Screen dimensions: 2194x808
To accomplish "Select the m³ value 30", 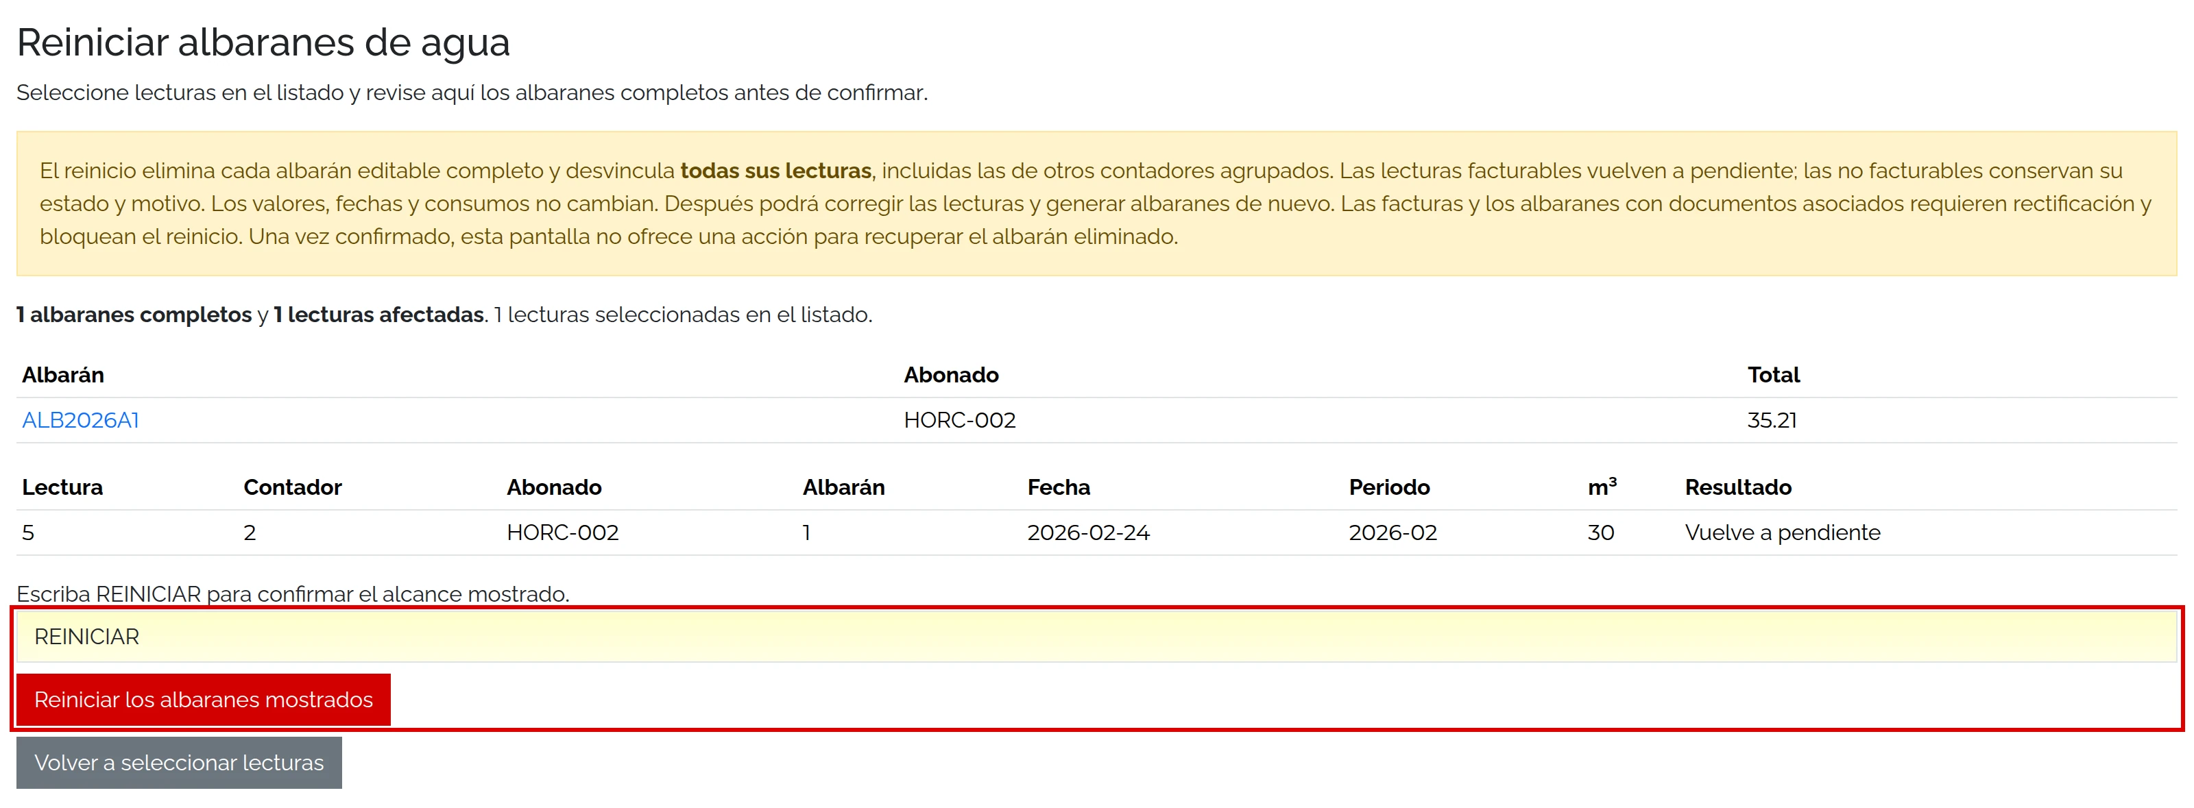I will point(1600,532).
